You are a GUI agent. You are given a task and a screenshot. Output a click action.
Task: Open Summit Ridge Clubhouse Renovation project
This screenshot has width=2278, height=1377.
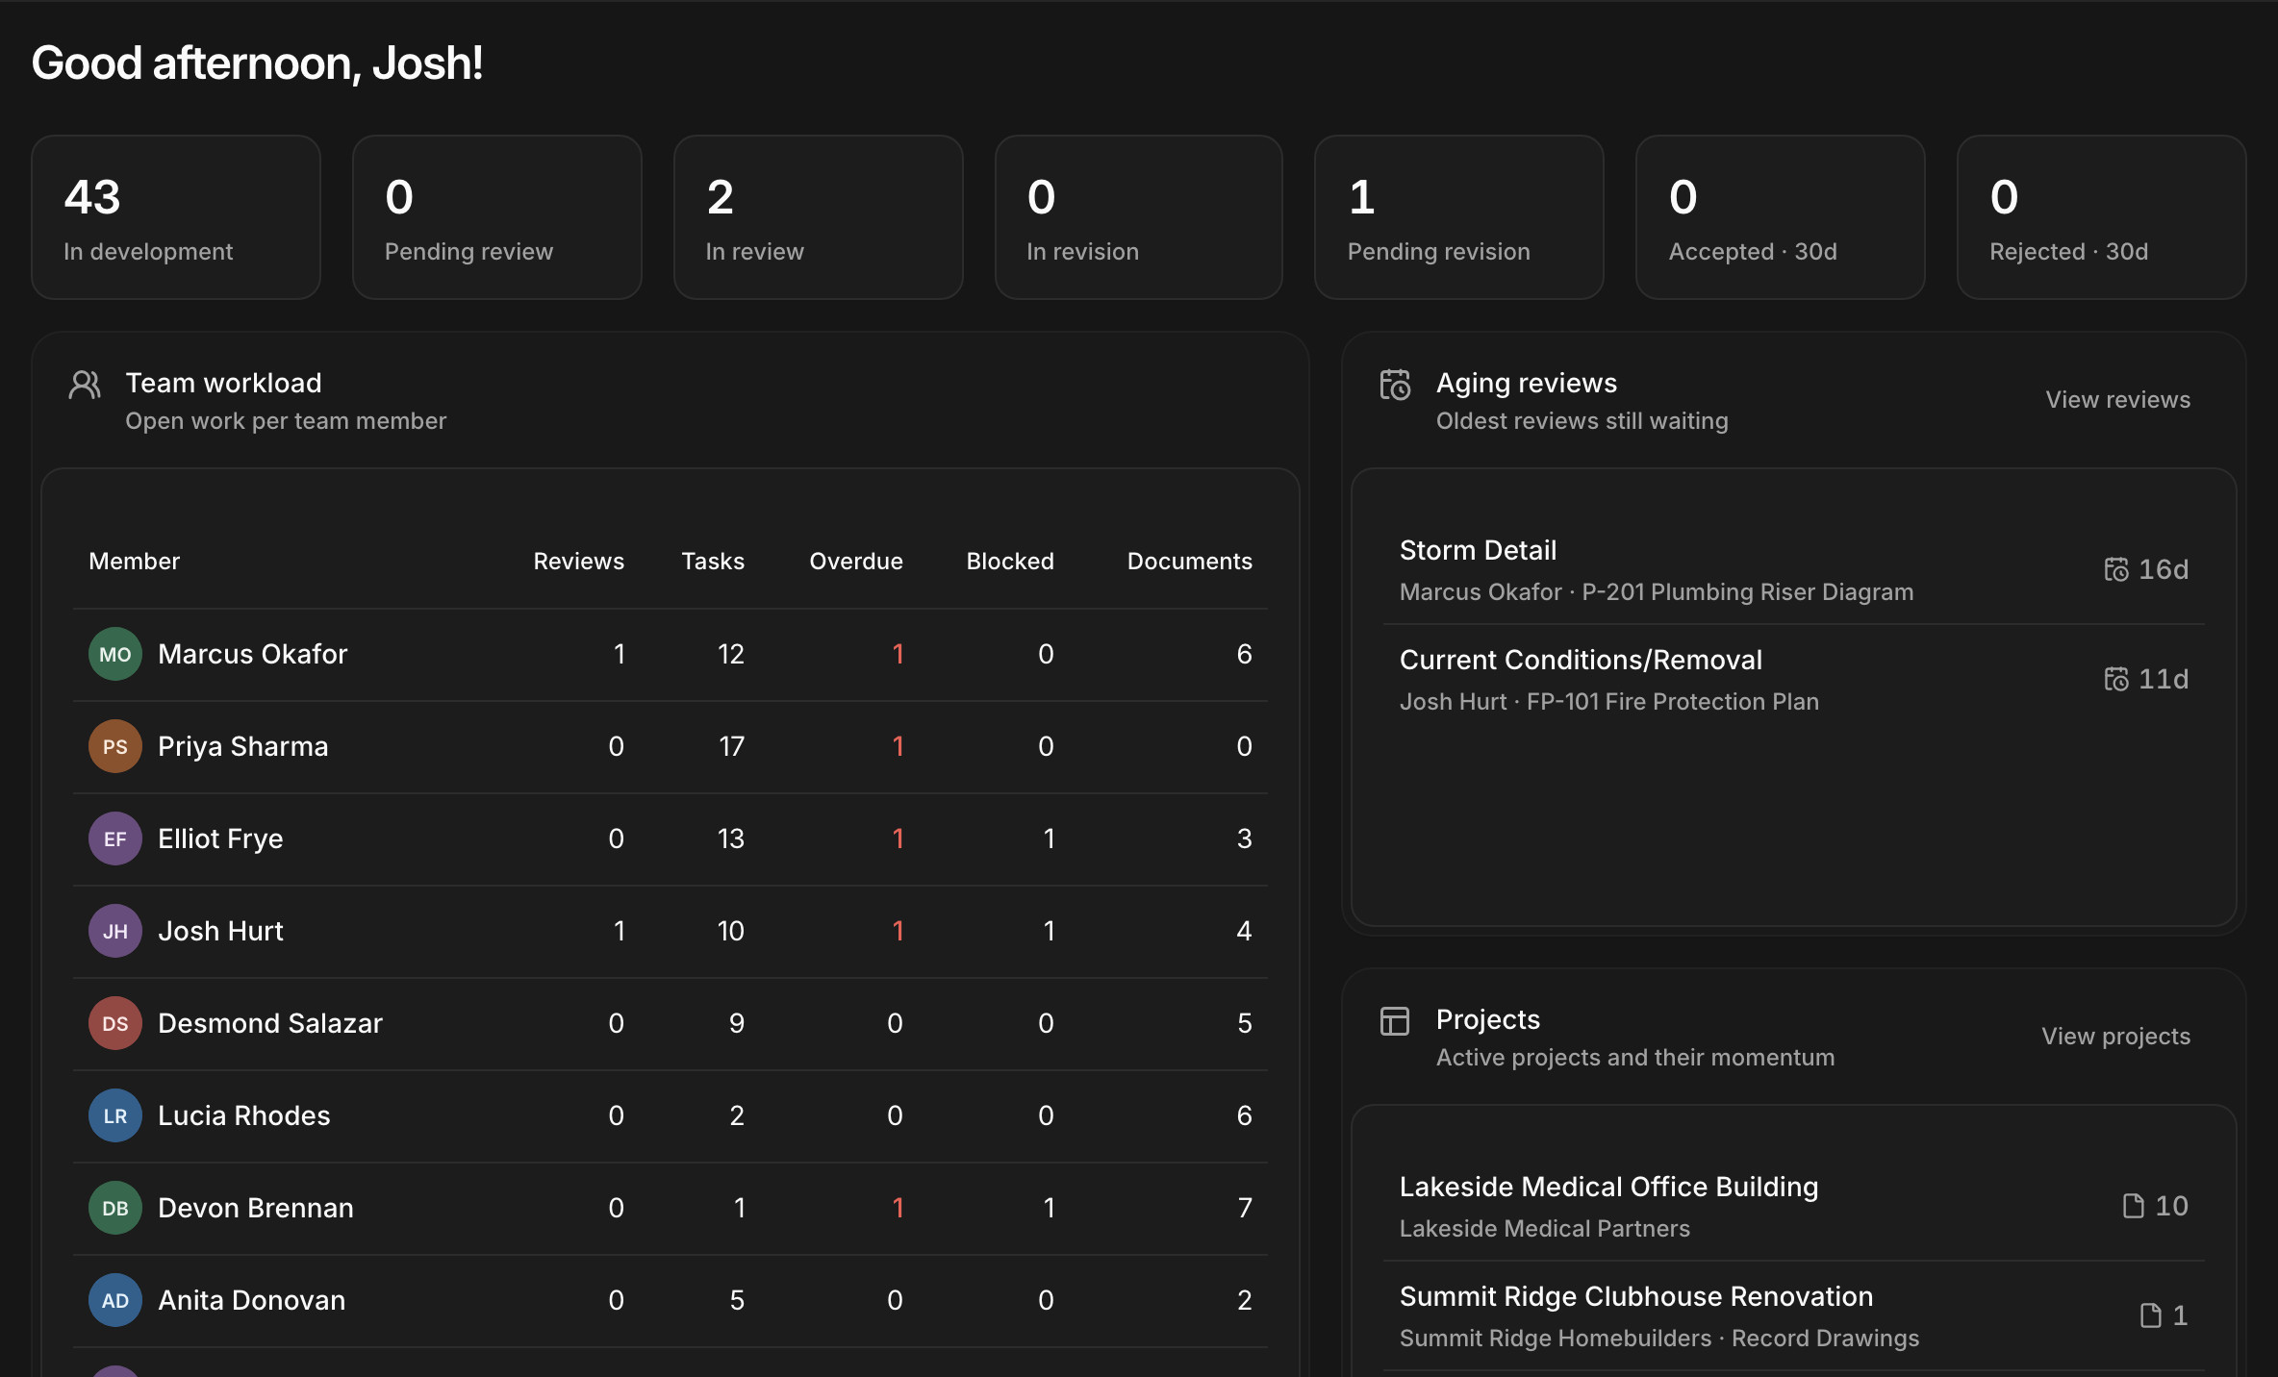pos(1793,1315)
